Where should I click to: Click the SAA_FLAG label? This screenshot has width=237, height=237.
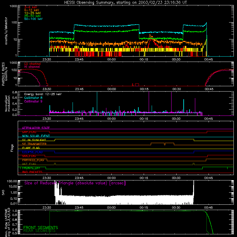(29, 156)
